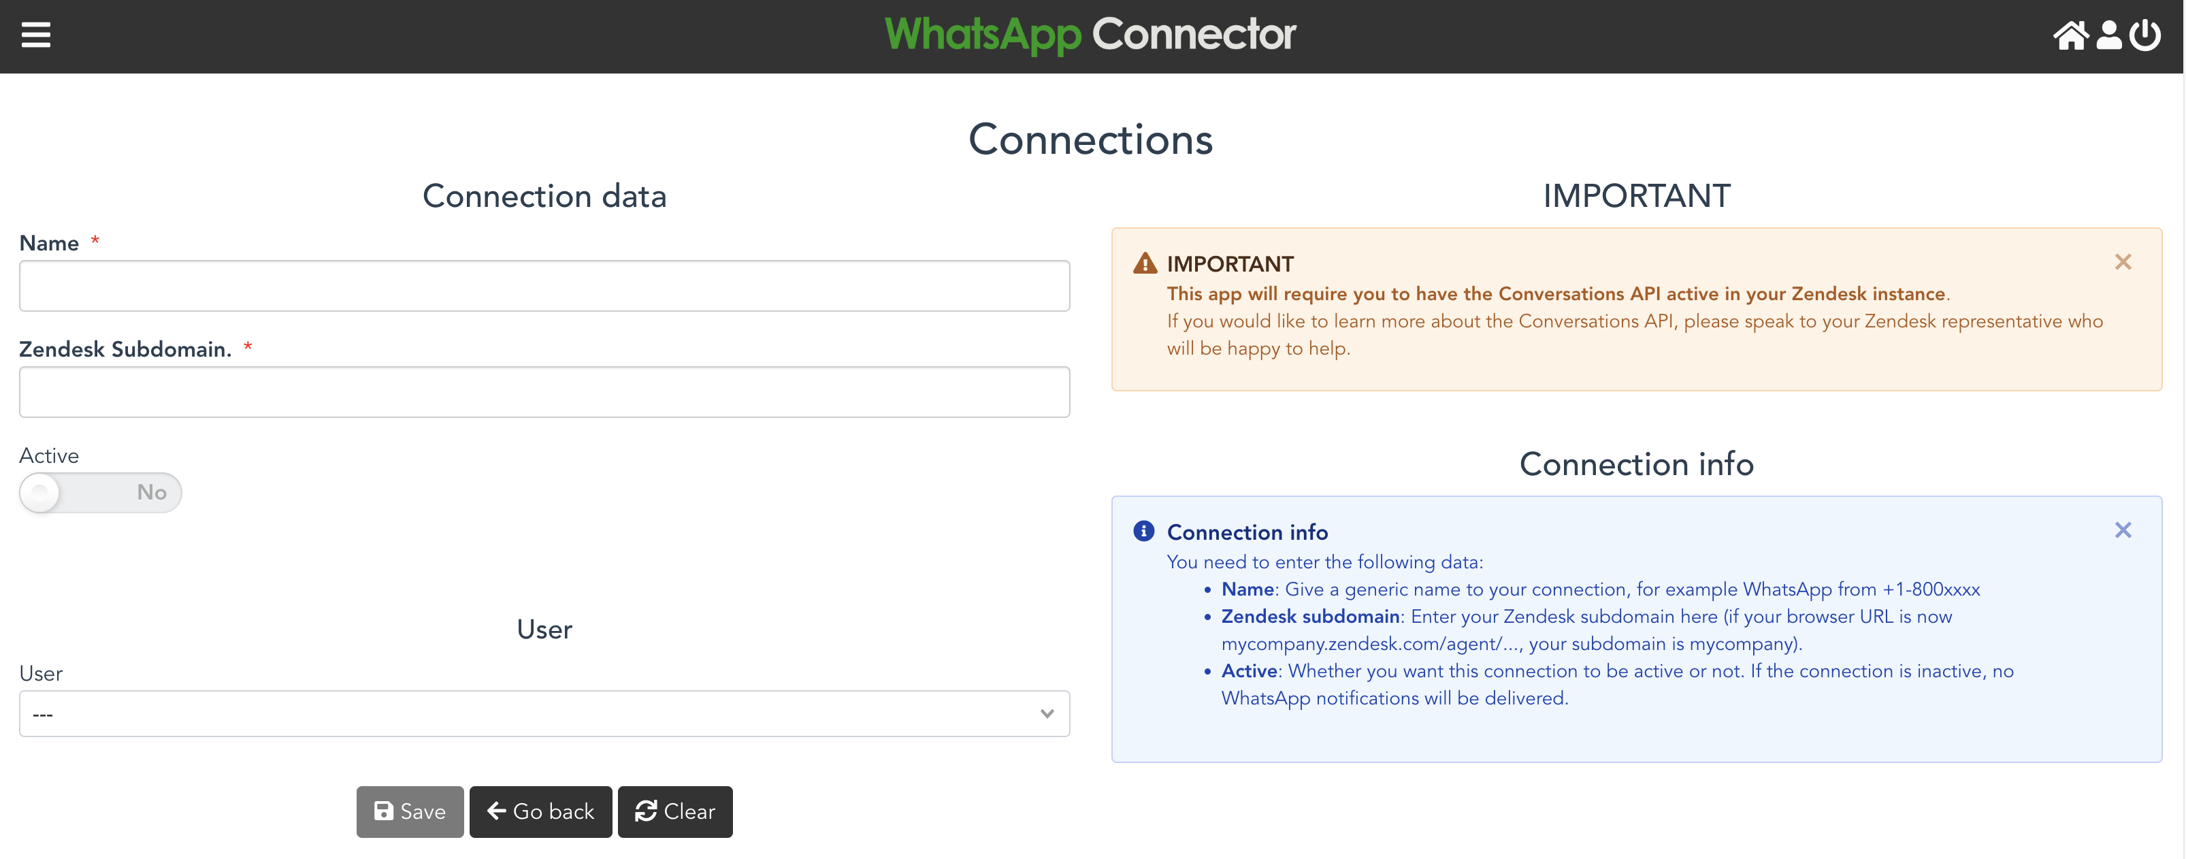Viewport: 2186px width, 859px height.
Task: Open the hamburger navigation menu
Action: coord(35,35)
